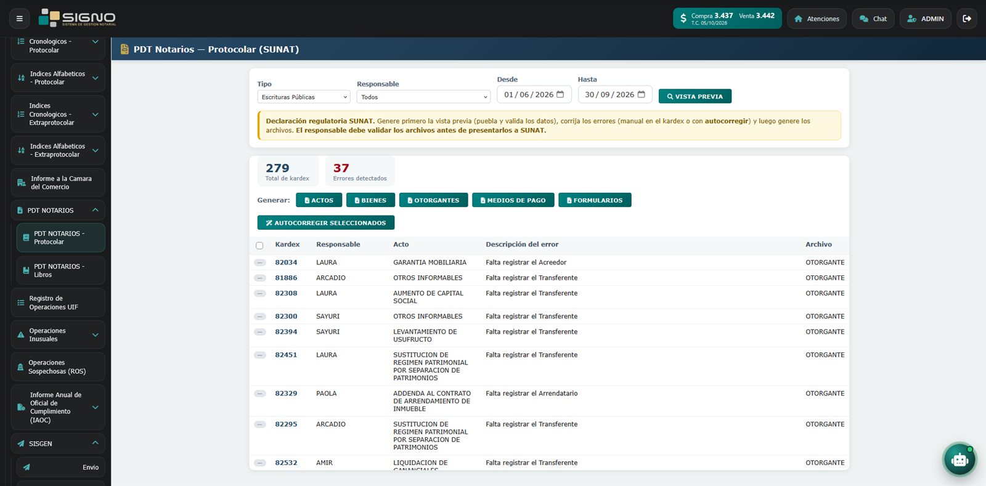This screenshot has width=986, height=486.
Task: Click AUTOCORREGIR SELECCIONADOS button
Action: tap(325, 223)
